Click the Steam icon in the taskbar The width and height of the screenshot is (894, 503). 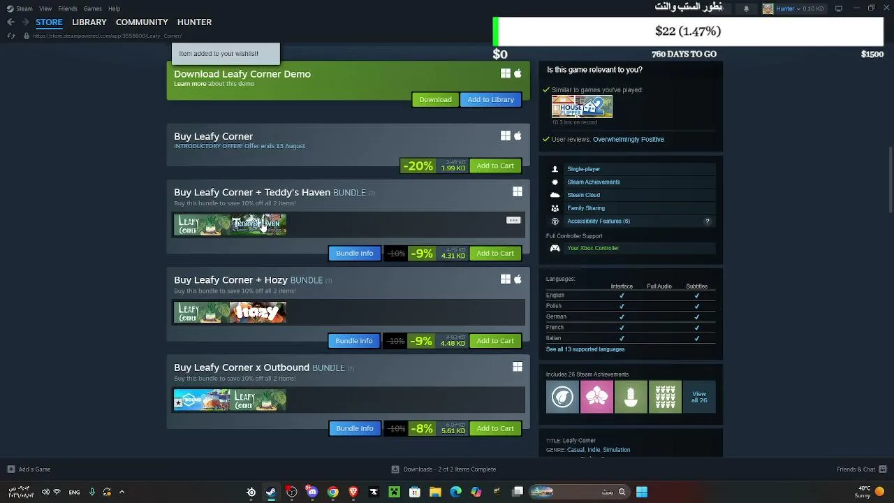click(271, 492)
